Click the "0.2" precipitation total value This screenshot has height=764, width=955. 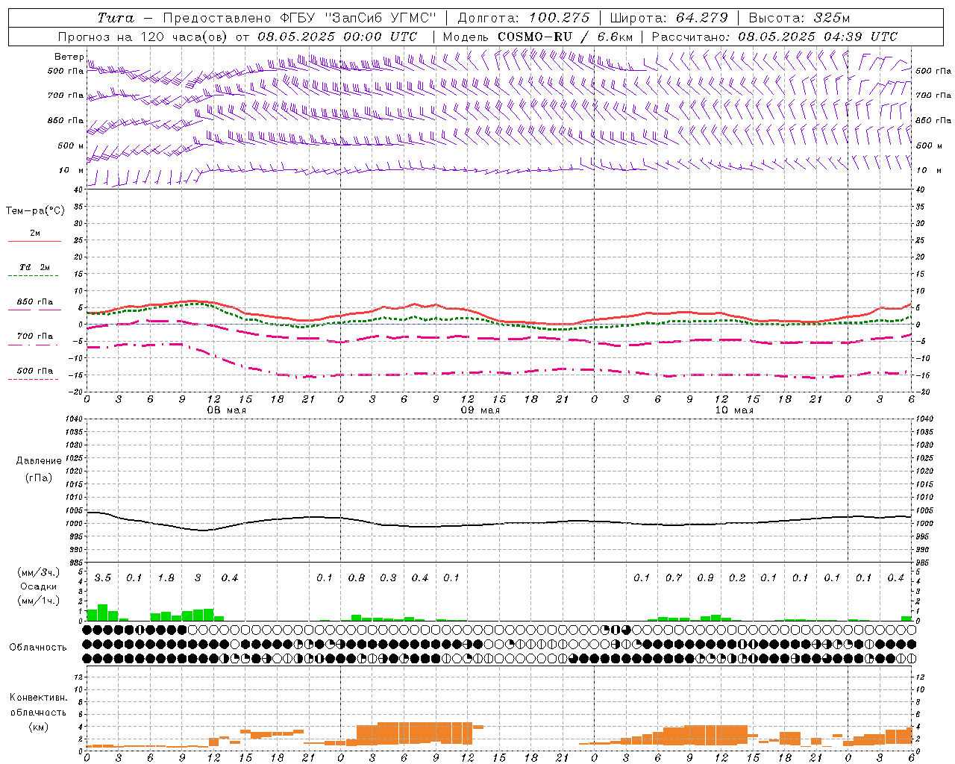pyautogui.click(x=737, y=578)
